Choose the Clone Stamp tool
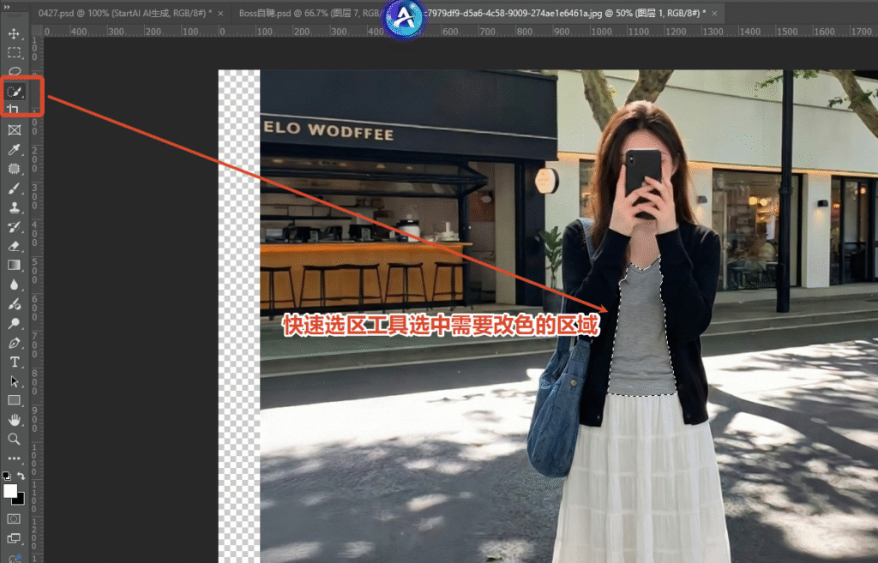Image resolution: width=878 pixels, height=563 pixels. point(14,207)
